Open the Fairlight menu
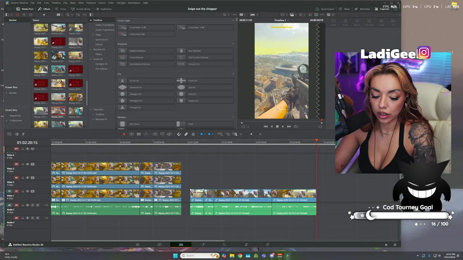 tap(121, 3)
